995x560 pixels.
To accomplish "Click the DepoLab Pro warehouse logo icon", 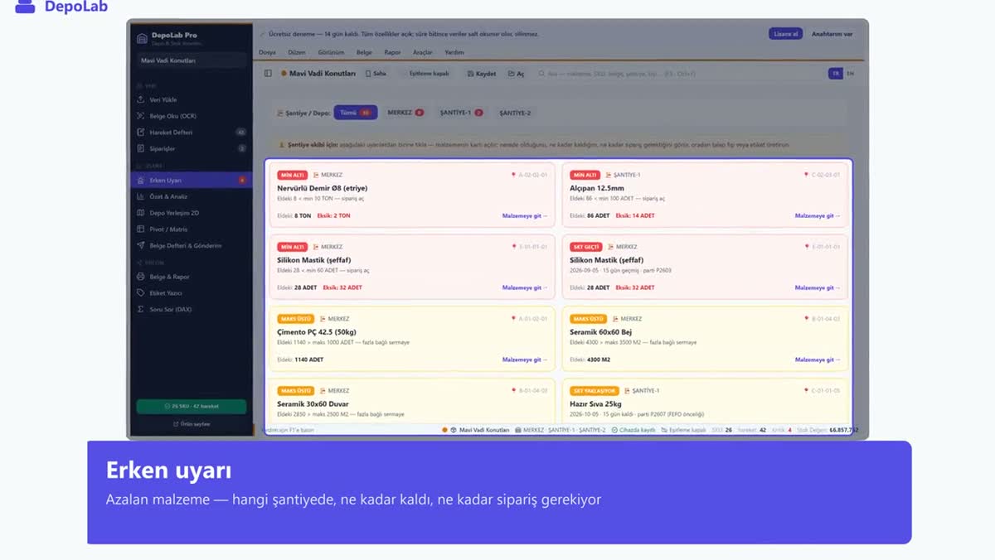I will tap(141, 38).
